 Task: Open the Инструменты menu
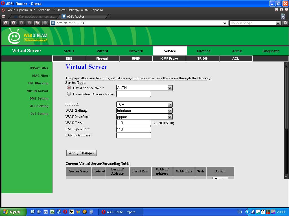click(x=79, y=10)
